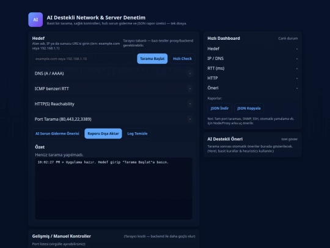
Task: Copy report using JSON Kopyala
Action: click(x=249, y=108)
